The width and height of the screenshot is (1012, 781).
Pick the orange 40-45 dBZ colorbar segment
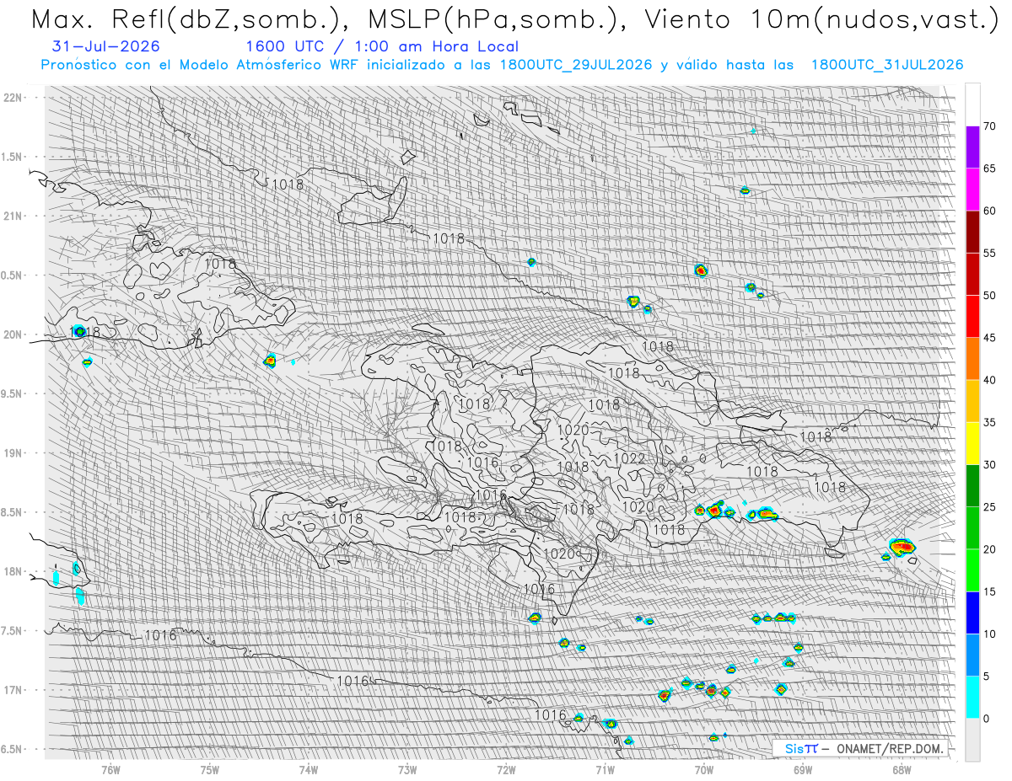pos(972,359)
